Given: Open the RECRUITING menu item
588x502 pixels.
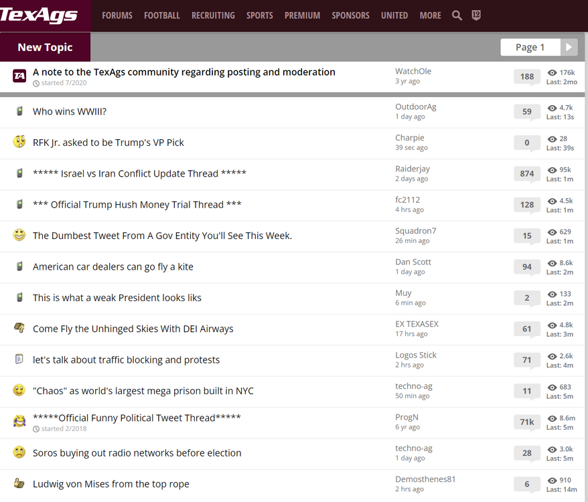Looking at the screenshot, I should [x=213, y=15].
